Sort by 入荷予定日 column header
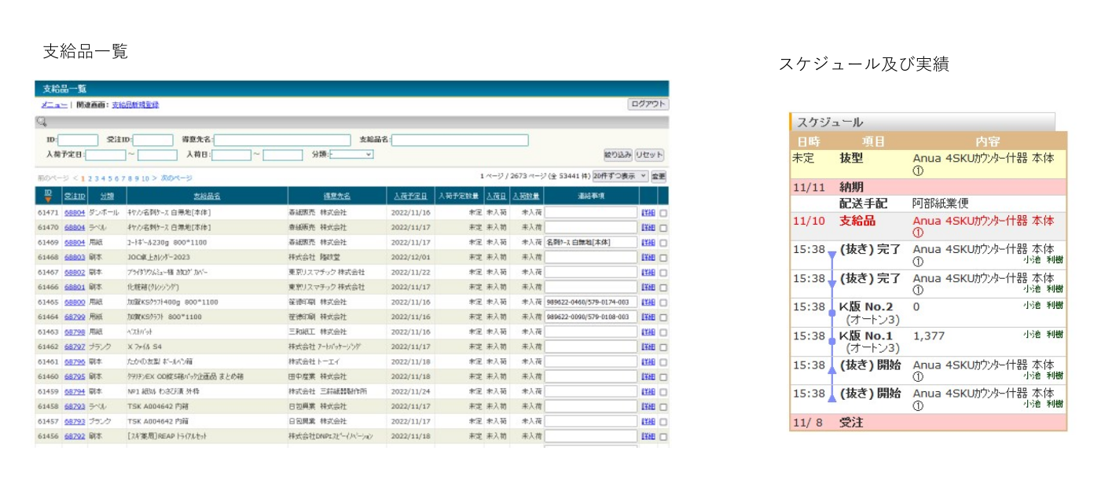 pos(411,196)
